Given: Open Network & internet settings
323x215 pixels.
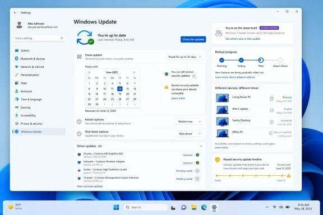Looking at the screenshot, I should click(39, 67).
